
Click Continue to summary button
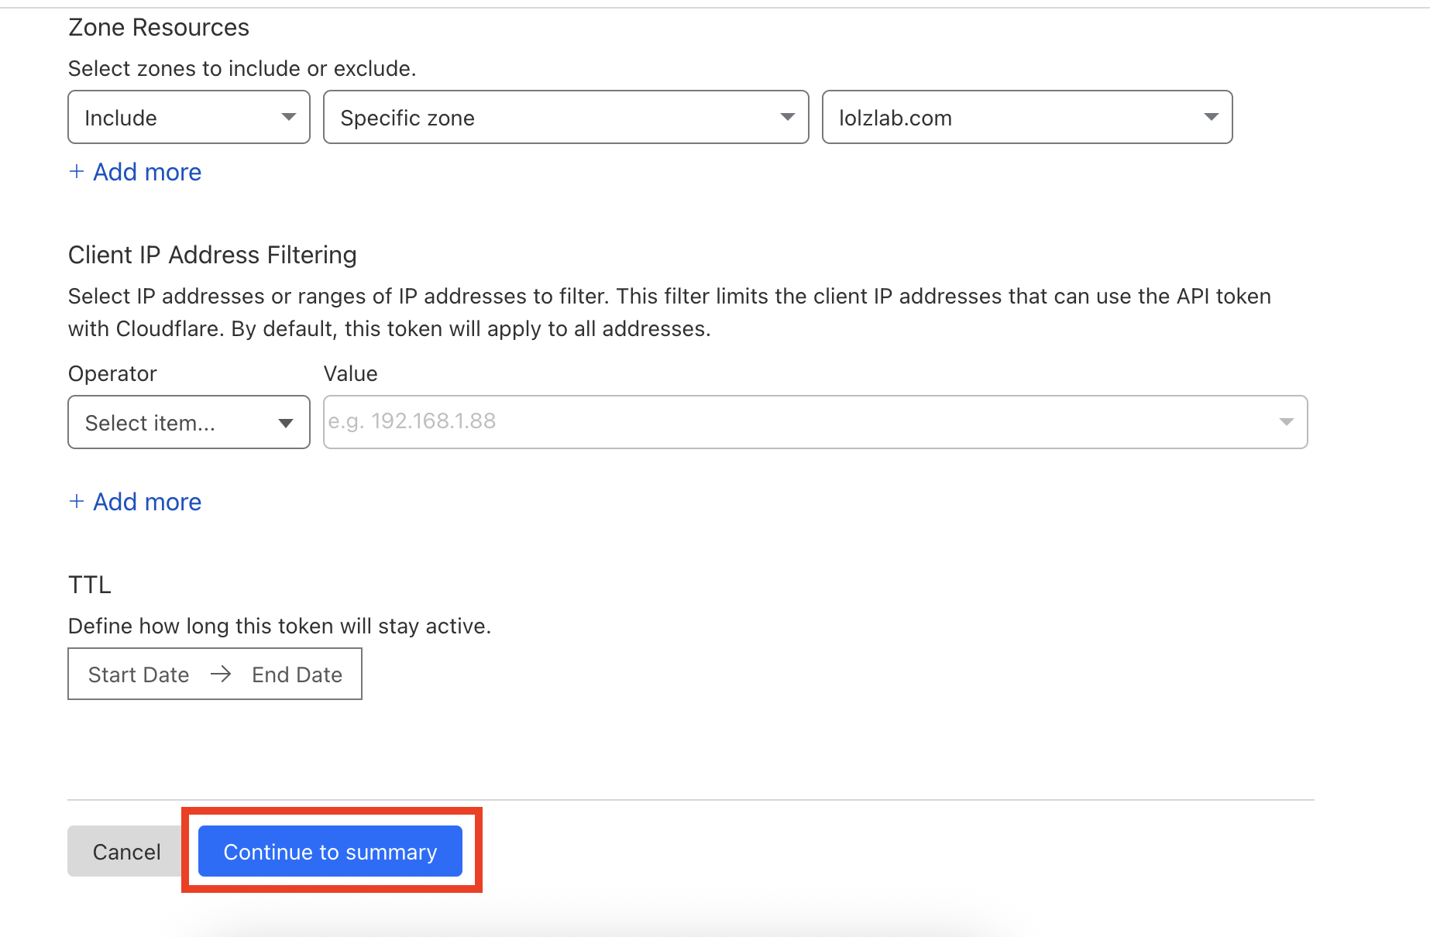pos(331,851)
